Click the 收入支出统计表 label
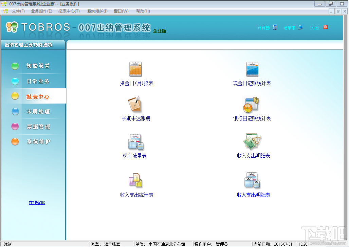 pyautogui.click(x=137, y=195)
